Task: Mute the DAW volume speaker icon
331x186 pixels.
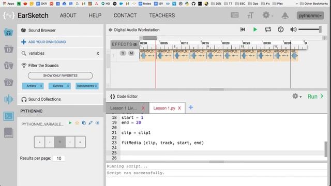Action: [293, 29]
